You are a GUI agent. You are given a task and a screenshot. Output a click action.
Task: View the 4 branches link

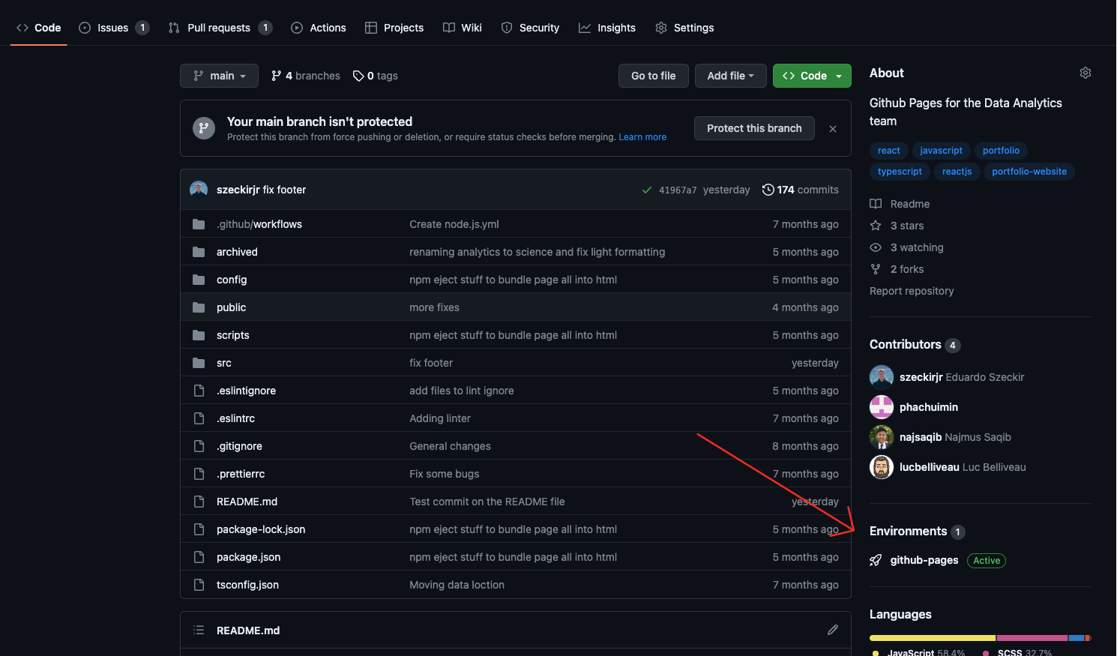click(x=306, y=76)
